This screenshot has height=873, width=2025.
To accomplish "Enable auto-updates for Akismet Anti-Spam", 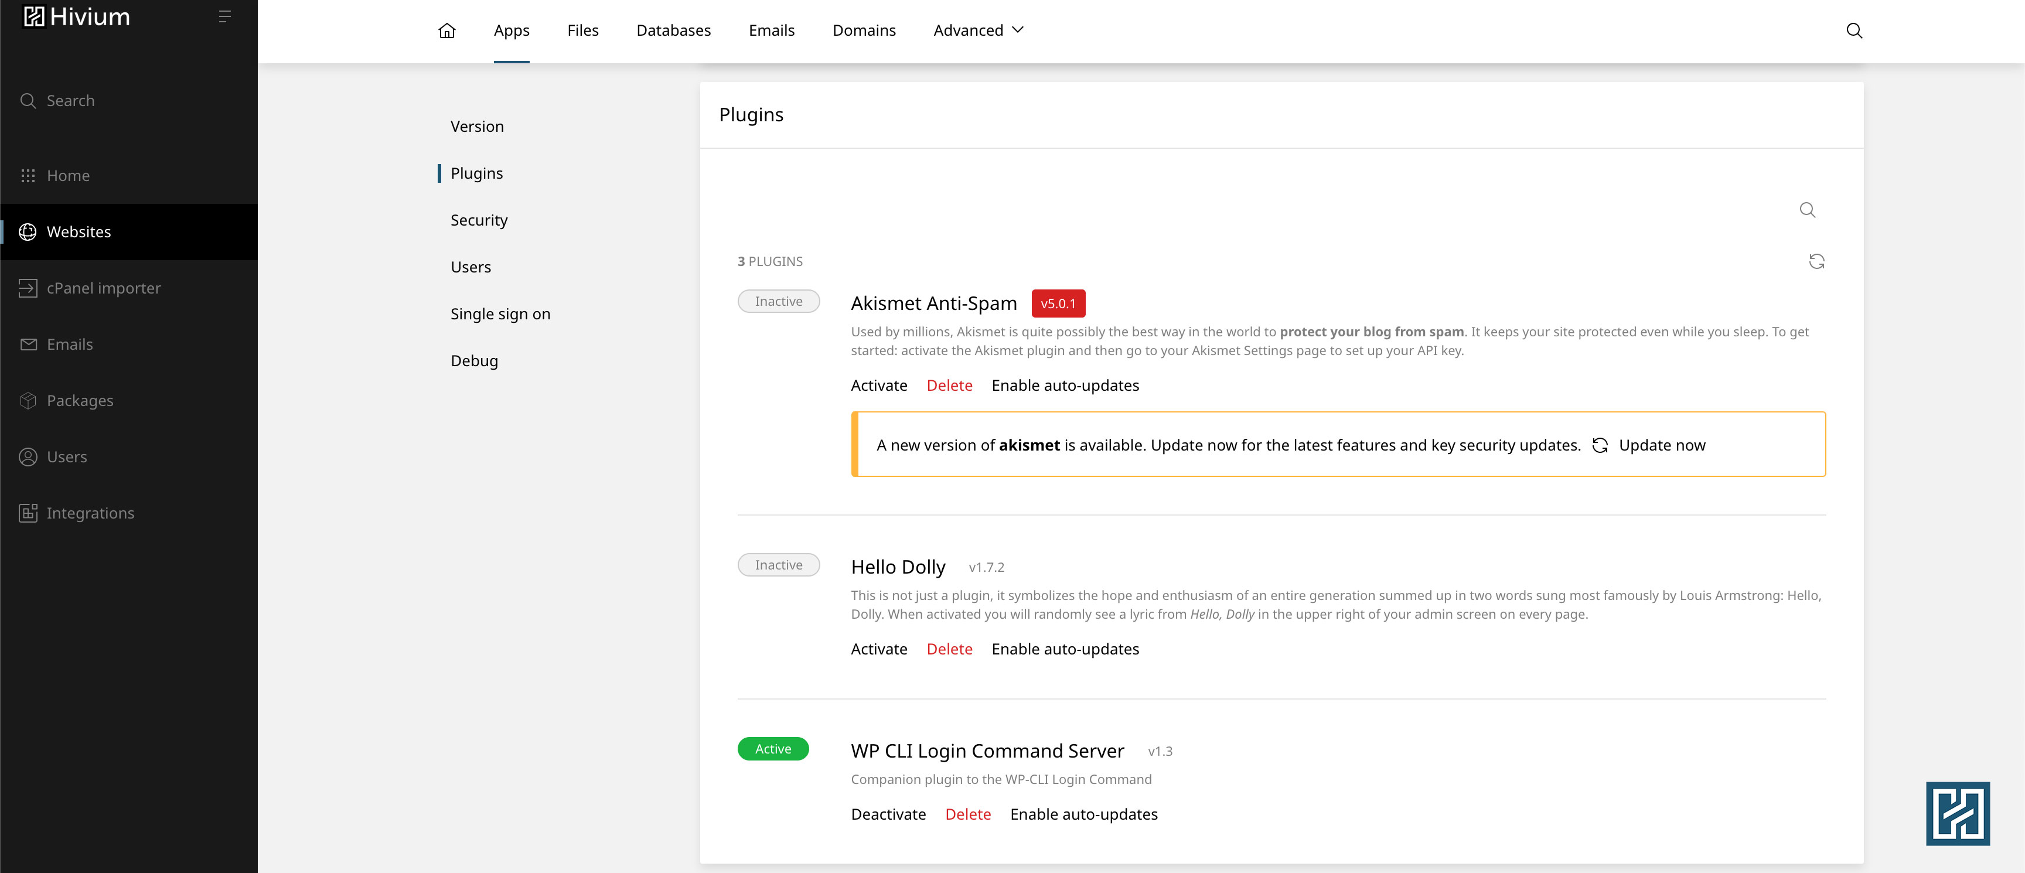I will pos(1065,386).
